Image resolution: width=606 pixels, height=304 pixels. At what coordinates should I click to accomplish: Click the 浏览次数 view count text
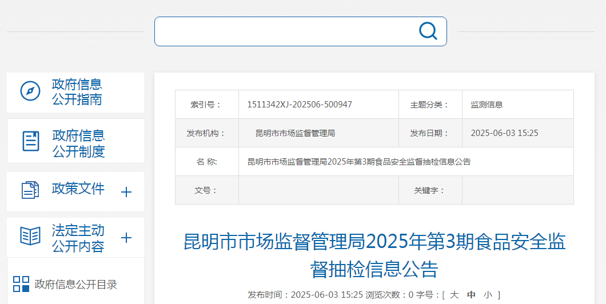[x=389, y=295]
